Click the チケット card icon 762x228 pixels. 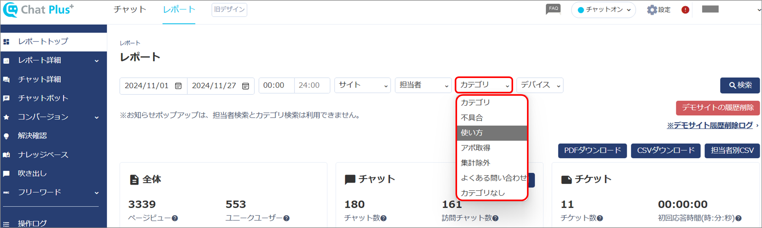[566, 180]
